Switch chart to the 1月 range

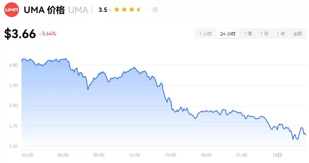coord(264,34)
